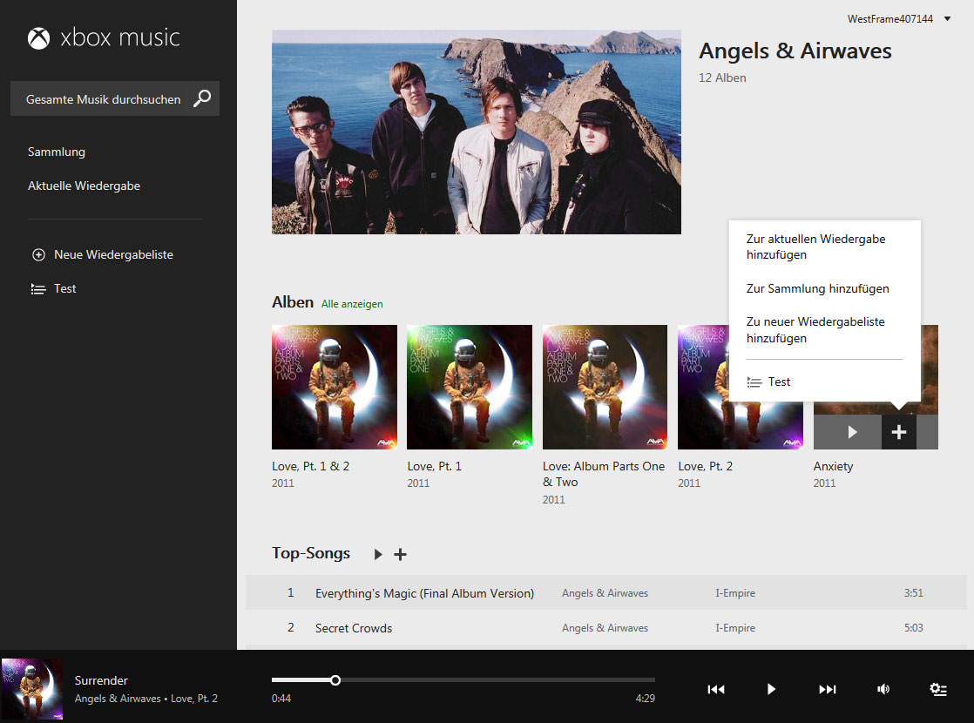Seek on the unplayed part of the progress bar
Image resolution: width=974 pixels, height=723 pixels.
point(497,680)
